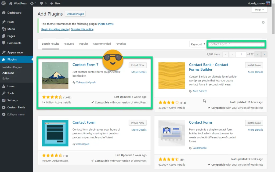Click the Contact Form 7 mountain thumbnail
This screenshot has height=172, width=275.
pos(55,76)
